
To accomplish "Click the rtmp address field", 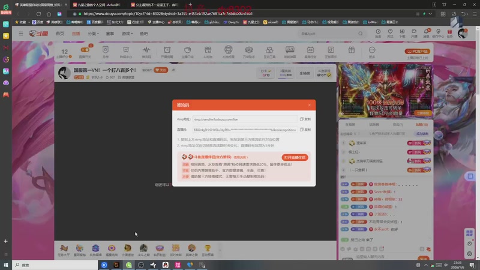I will tap(245, 119).
